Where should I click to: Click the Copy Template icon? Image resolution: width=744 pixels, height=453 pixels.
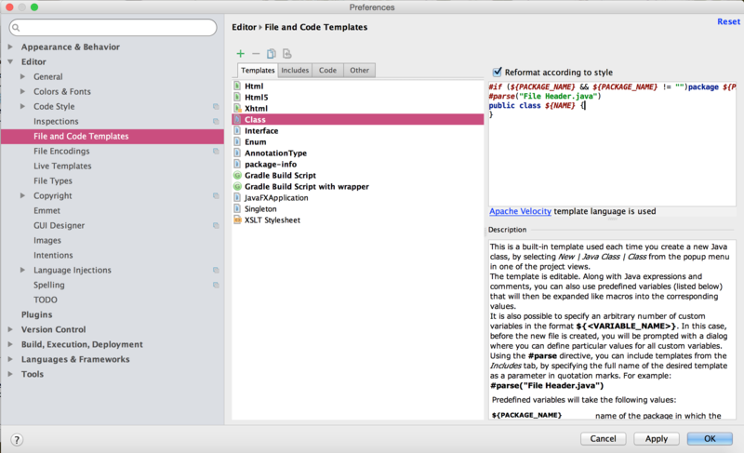coord(271,54)
